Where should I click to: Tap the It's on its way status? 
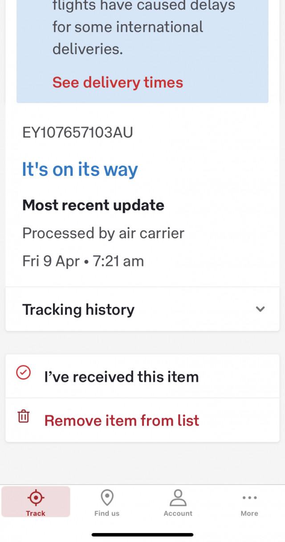pos(80,170)
